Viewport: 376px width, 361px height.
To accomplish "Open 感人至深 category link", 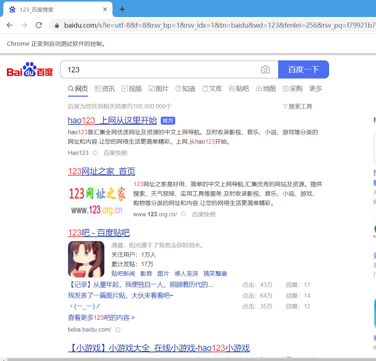I will pyautogui.click(x=186, y=273).
